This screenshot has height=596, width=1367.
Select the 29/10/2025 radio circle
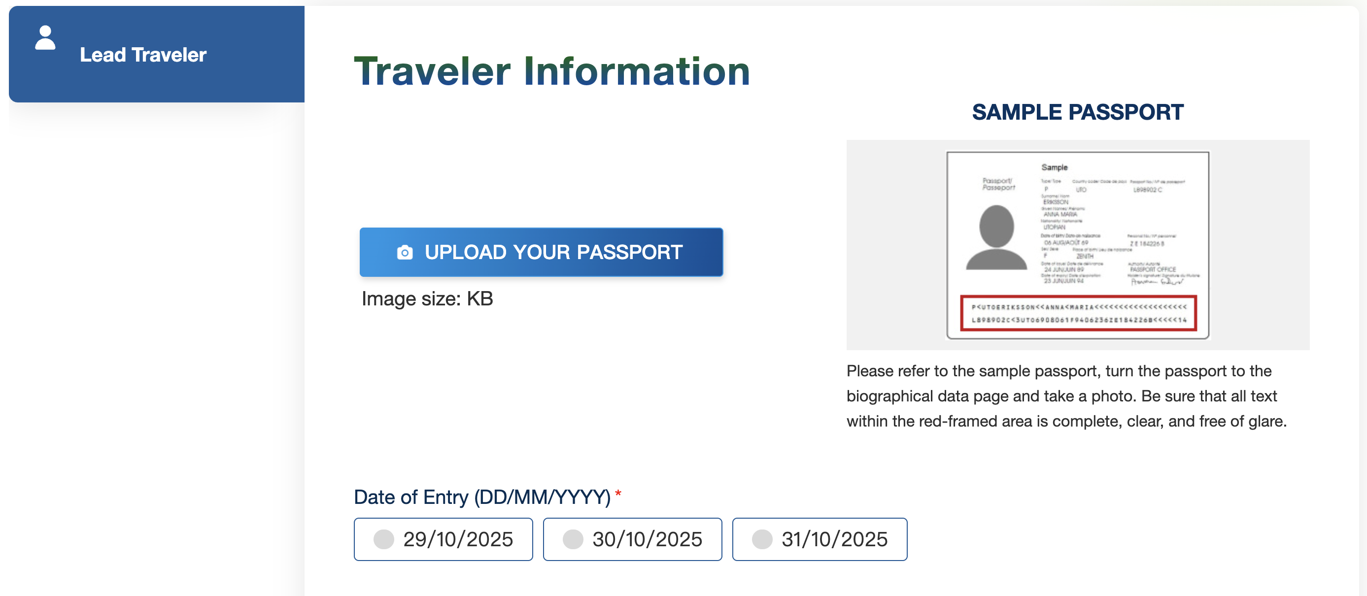pyautogui.click(x=384, y=539)
